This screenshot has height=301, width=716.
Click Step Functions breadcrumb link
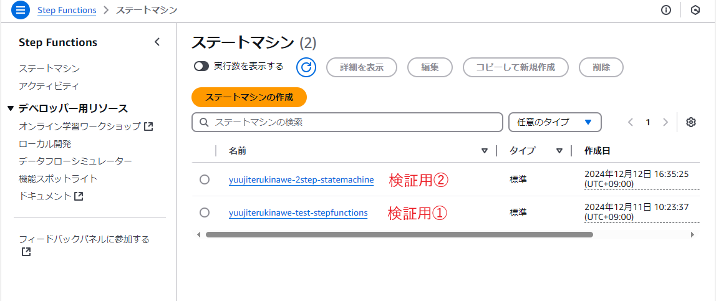[x=67, y=10]
